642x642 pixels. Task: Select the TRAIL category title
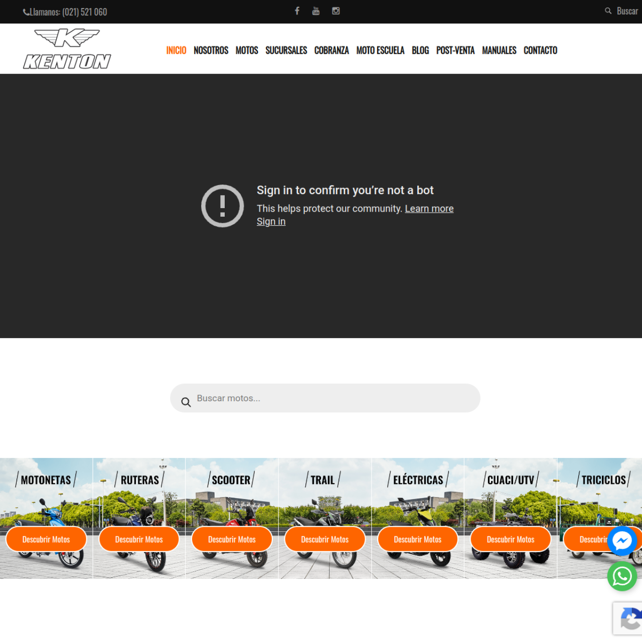point(323,480)
